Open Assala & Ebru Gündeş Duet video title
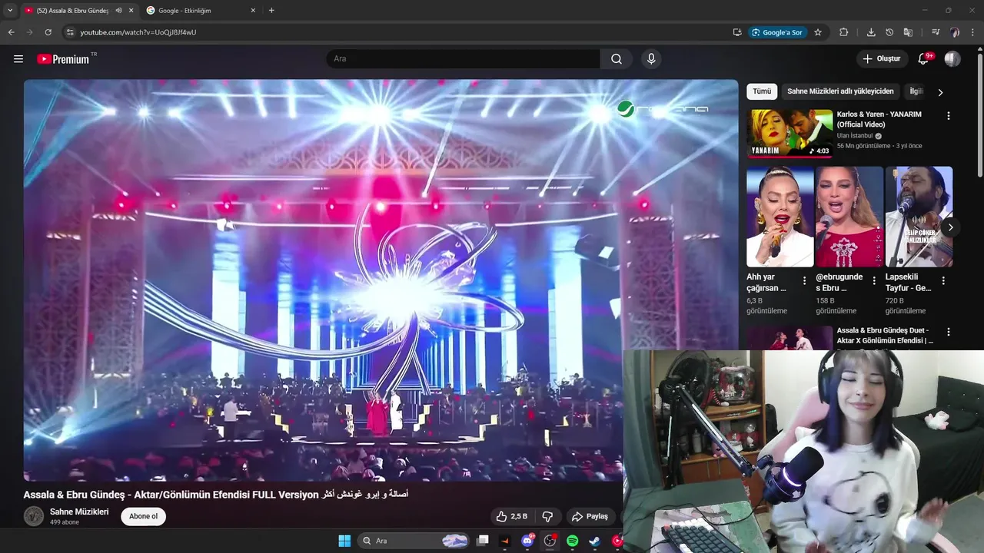 885,335
